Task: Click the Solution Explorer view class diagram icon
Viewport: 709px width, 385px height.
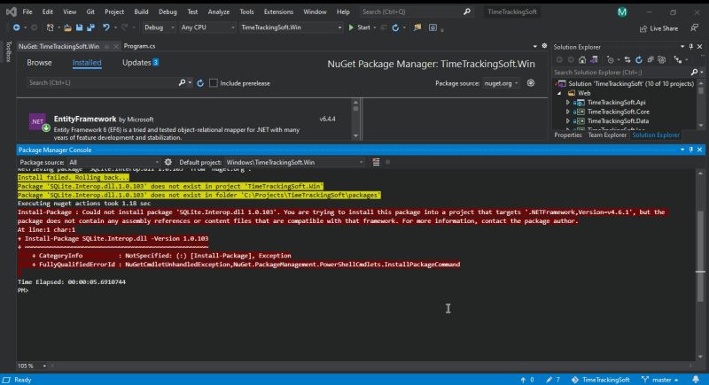Action: point(677,59)
